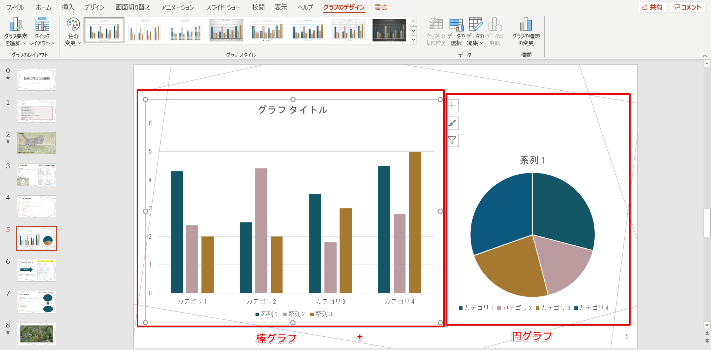The image size is (711, 350).
Task: Select the fifth chart style thumbnail
Action: point(267,30)
